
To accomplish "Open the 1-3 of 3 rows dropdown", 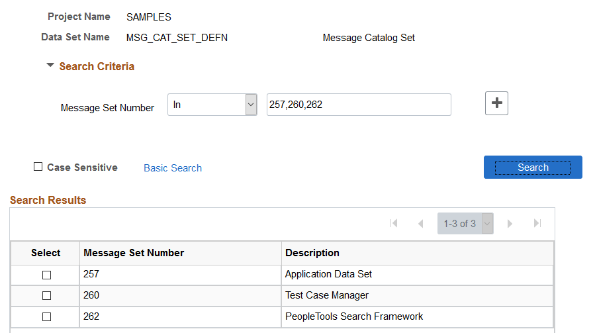I will [465, 223].
